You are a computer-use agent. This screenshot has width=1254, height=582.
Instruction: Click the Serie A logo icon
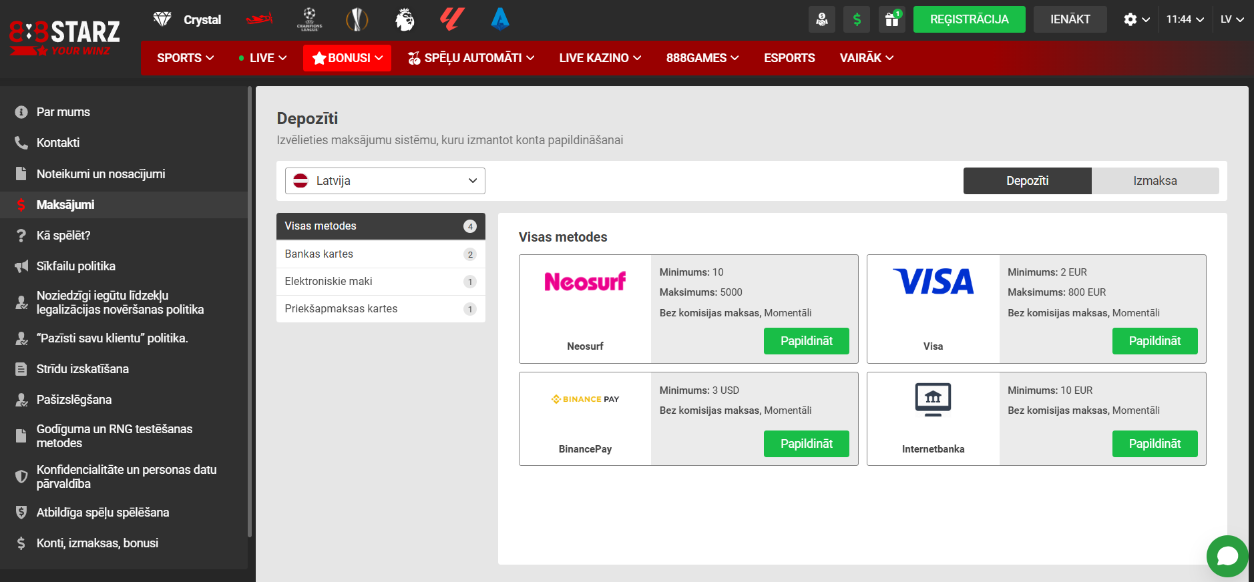500,19
